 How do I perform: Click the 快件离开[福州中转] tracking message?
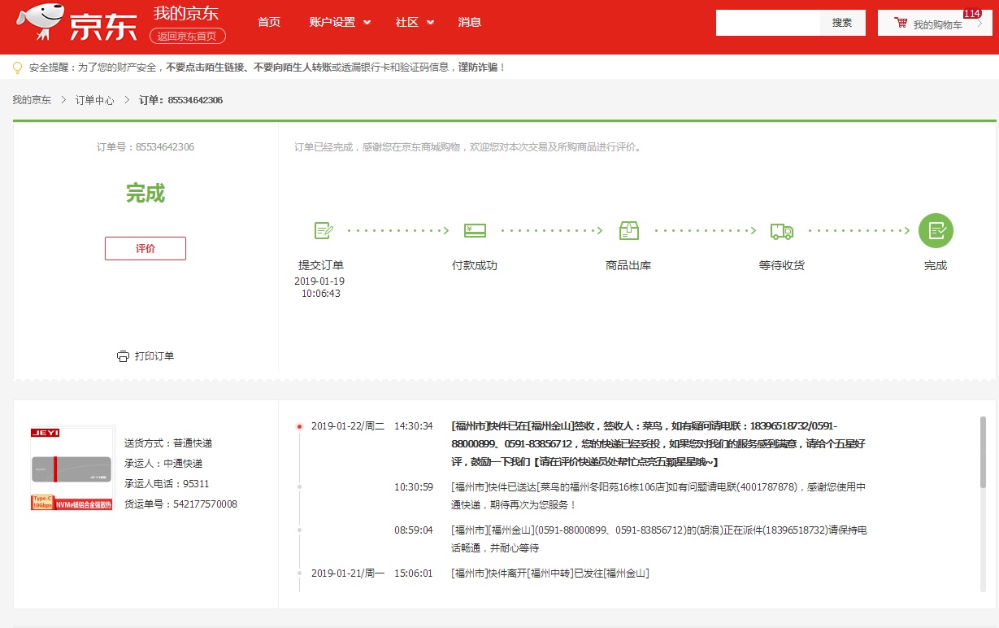tap(550, 573)
